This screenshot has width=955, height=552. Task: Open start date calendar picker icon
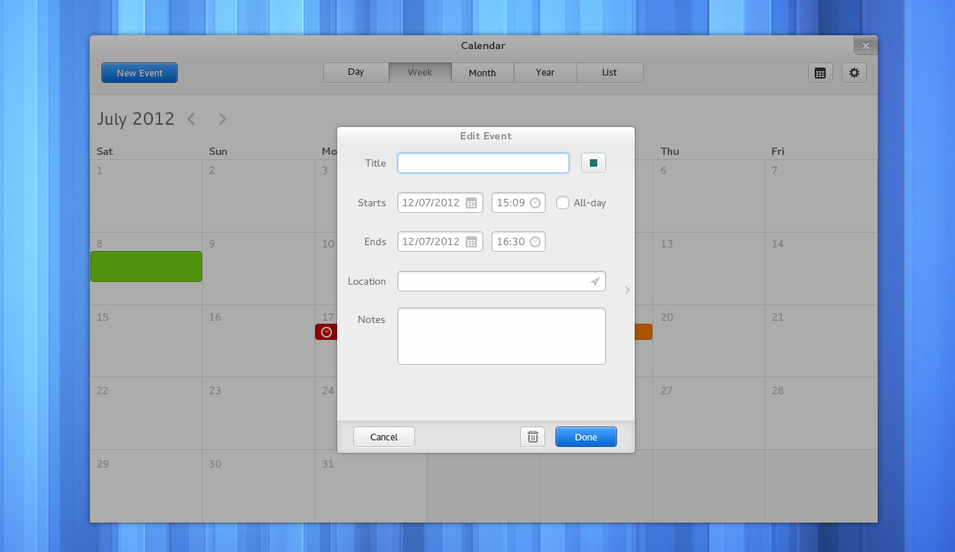pos(472,203)
